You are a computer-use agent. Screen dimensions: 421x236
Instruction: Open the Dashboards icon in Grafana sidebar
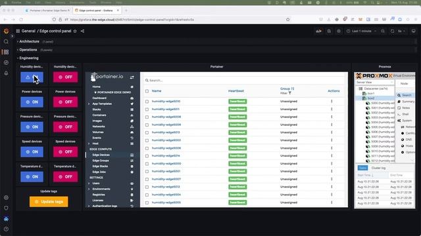click(6, 52)
